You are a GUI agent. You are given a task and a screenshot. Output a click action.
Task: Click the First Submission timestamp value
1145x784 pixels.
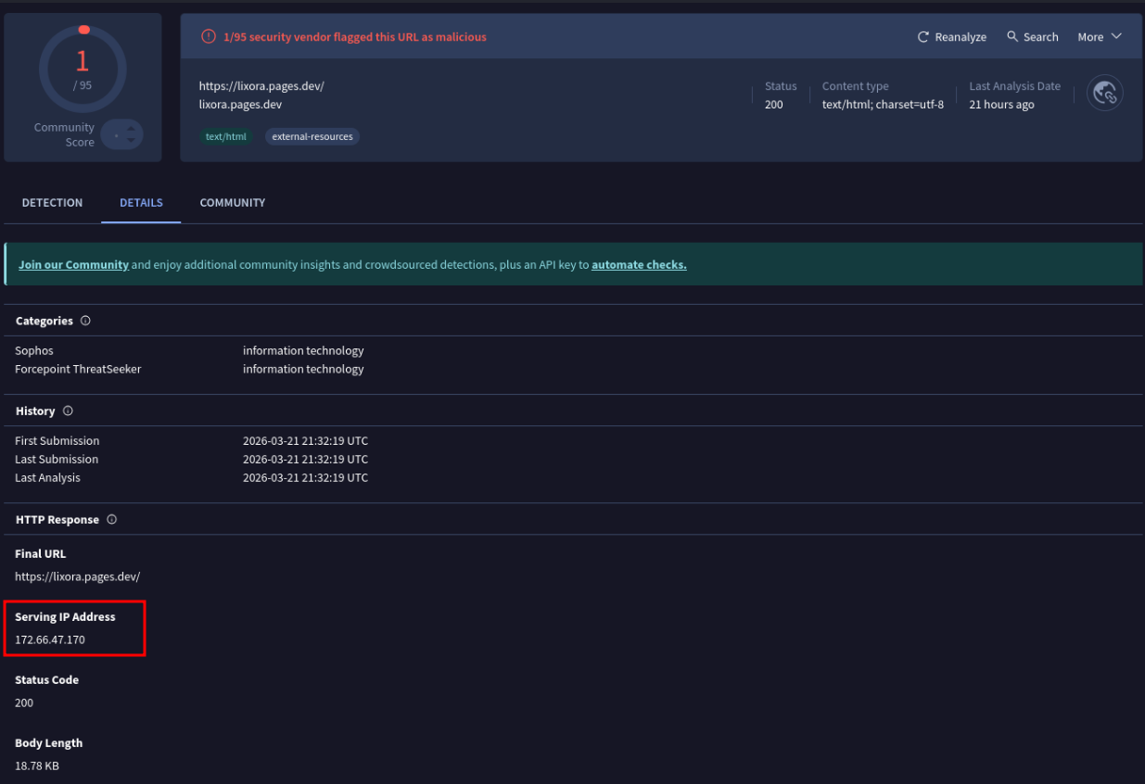305,441
